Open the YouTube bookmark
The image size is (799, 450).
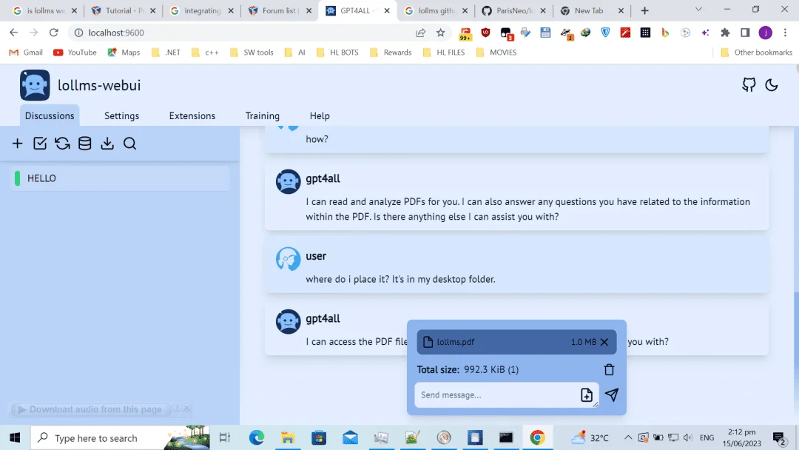75,53
